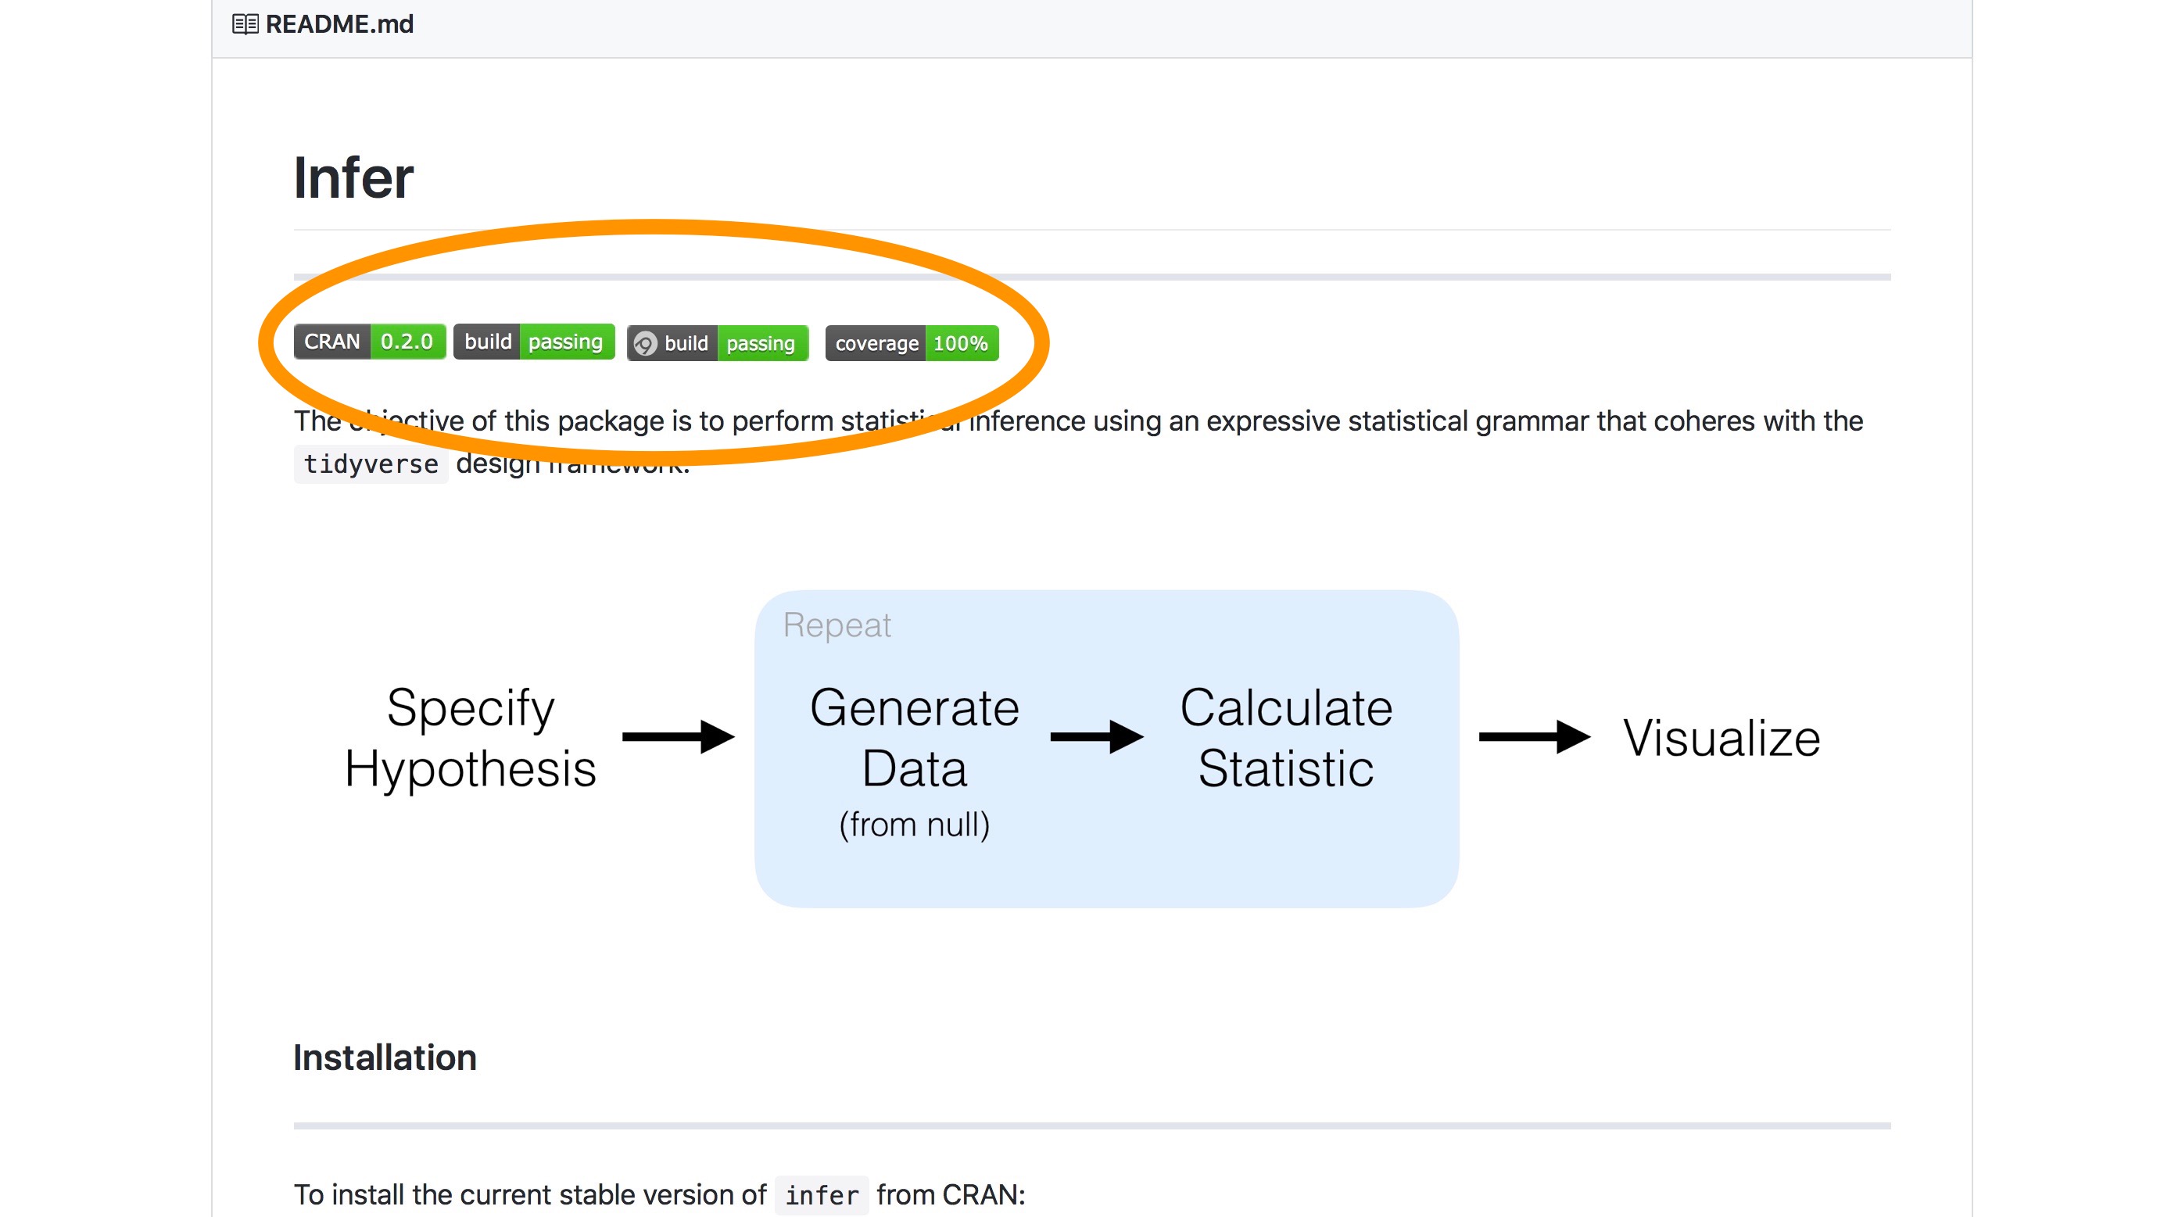Viewport: 2164px width, 1217px height.
Task: Click the tidyverse inline code text
Action: click(x=371, y=464)
